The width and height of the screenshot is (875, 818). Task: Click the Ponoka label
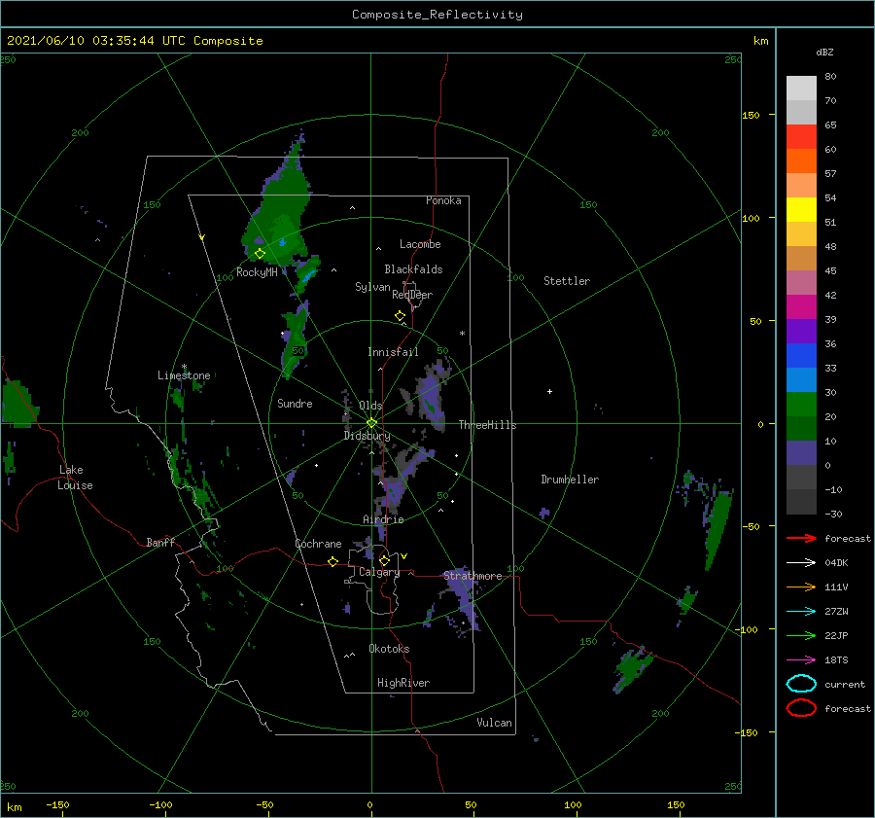(443, 200)
